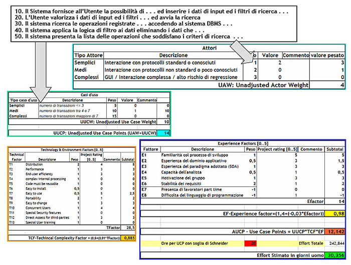Click the TCF value cell 0,885
Image resolution: width=351 pixels, height=265 pixels.
pyautogui.click(x=128, y=238)
